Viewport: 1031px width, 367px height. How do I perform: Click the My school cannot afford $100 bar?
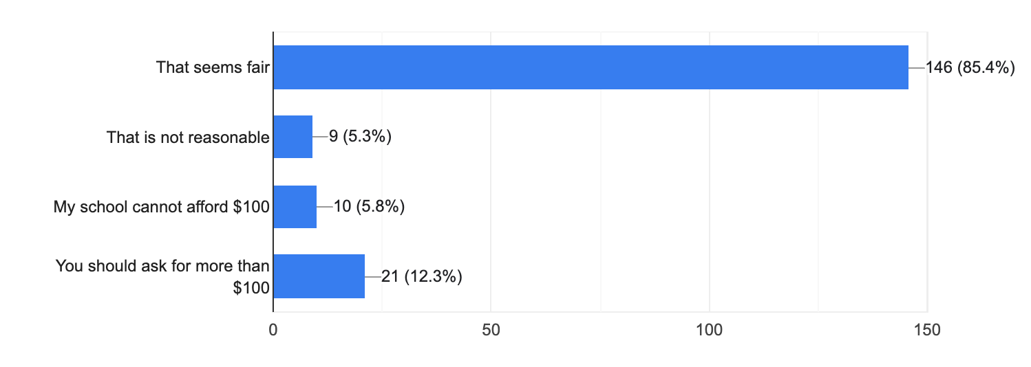[x=295, y=206]
